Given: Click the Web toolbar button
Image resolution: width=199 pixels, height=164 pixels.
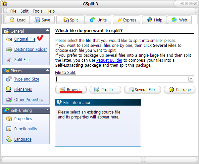Looking at the screenshot, I should pyautogui.click(x=179, y=20).
